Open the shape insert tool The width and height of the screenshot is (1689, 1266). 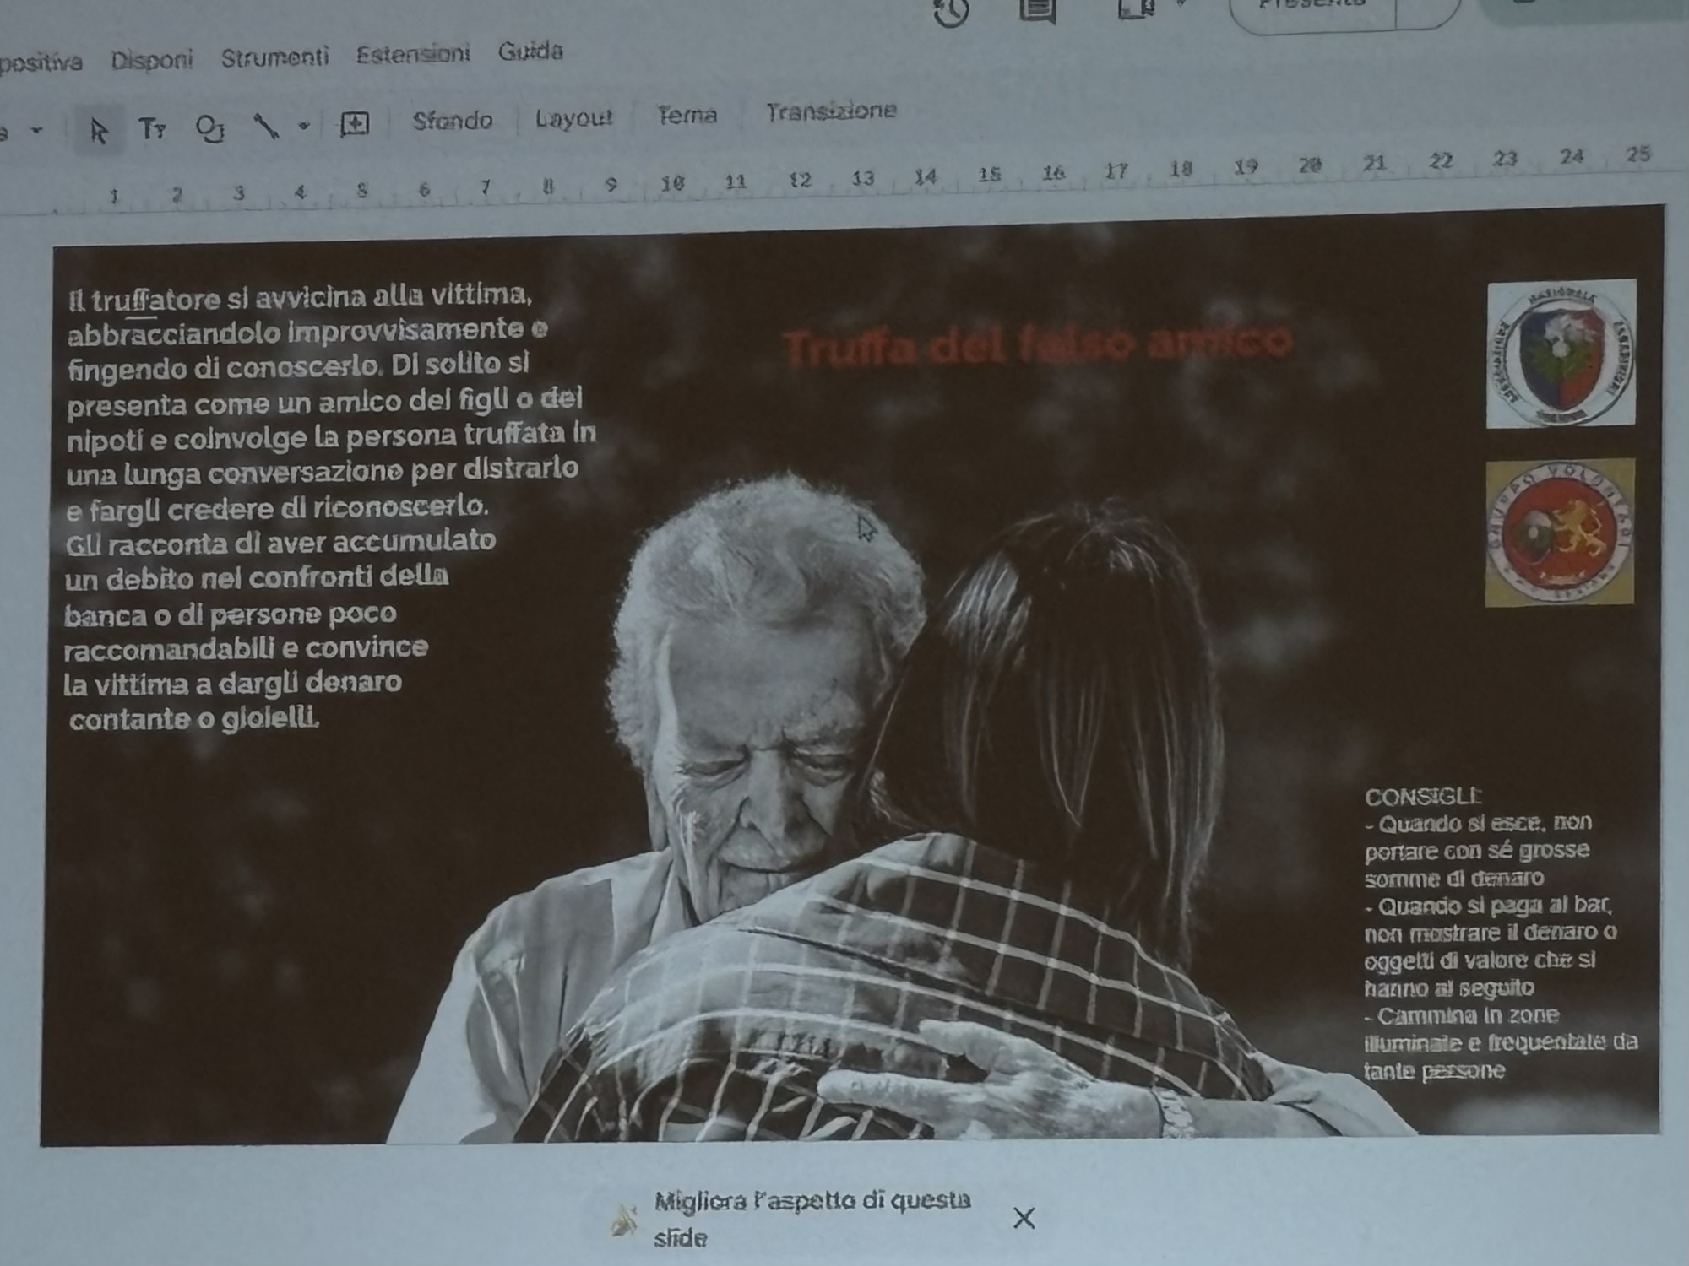[x=209, y=128]
